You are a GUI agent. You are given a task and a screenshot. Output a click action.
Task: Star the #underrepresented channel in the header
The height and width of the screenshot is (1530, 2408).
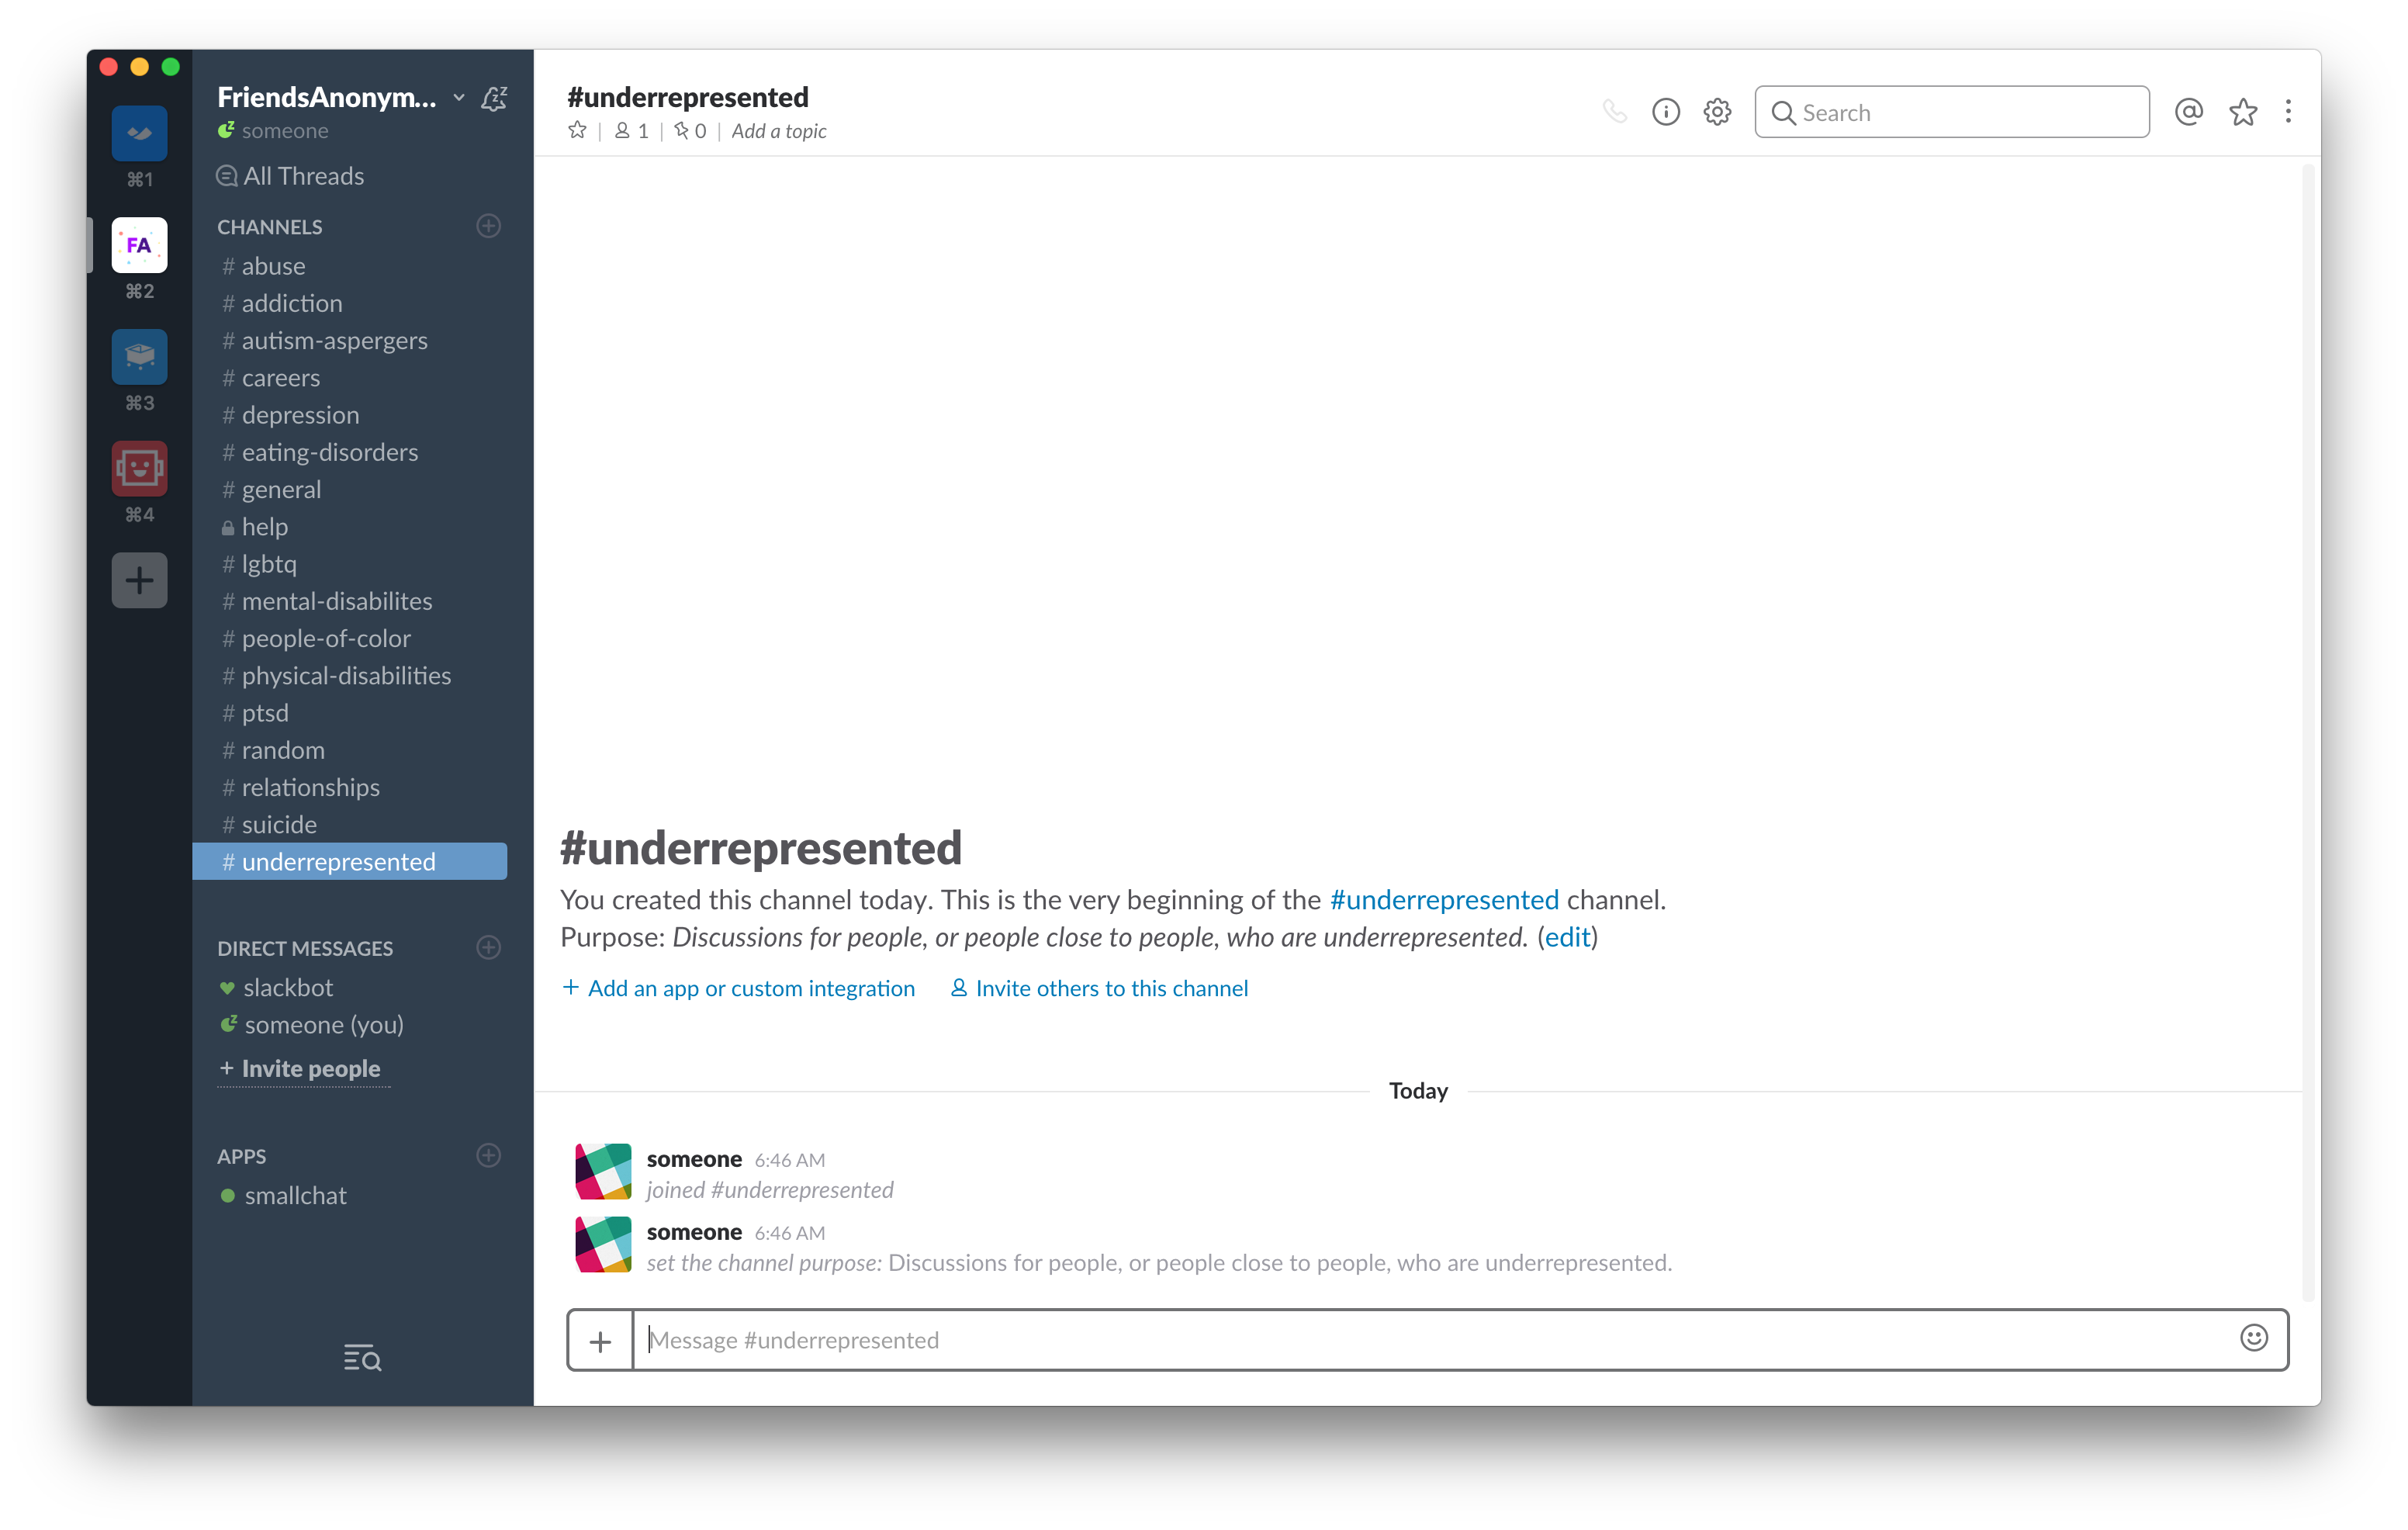[x=577, y=130]
